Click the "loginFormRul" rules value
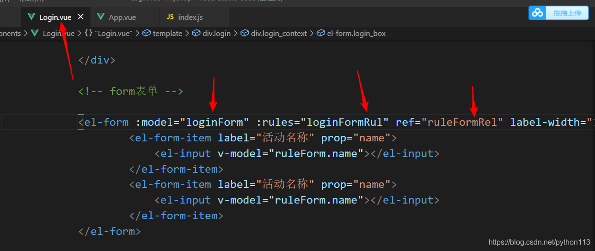The height and width of the screenshot is (251, 595). 345,122
